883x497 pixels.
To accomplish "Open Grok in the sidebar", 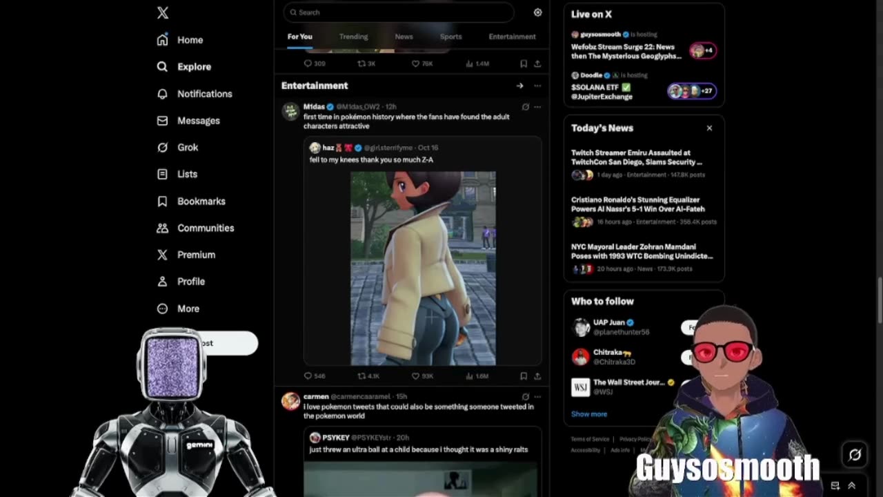I will point(178,147).
